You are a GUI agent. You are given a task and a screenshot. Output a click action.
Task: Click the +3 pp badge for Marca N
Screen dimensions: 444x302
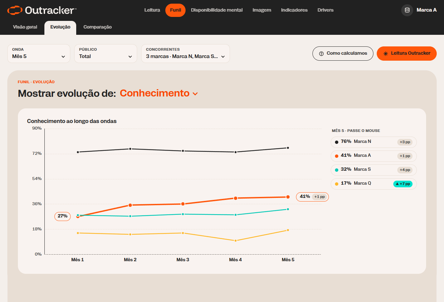405,142
